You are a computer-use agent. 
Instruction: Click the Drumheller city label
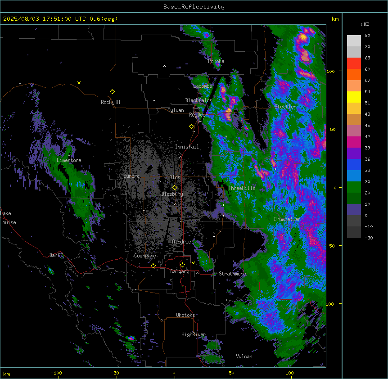point(287,219)
